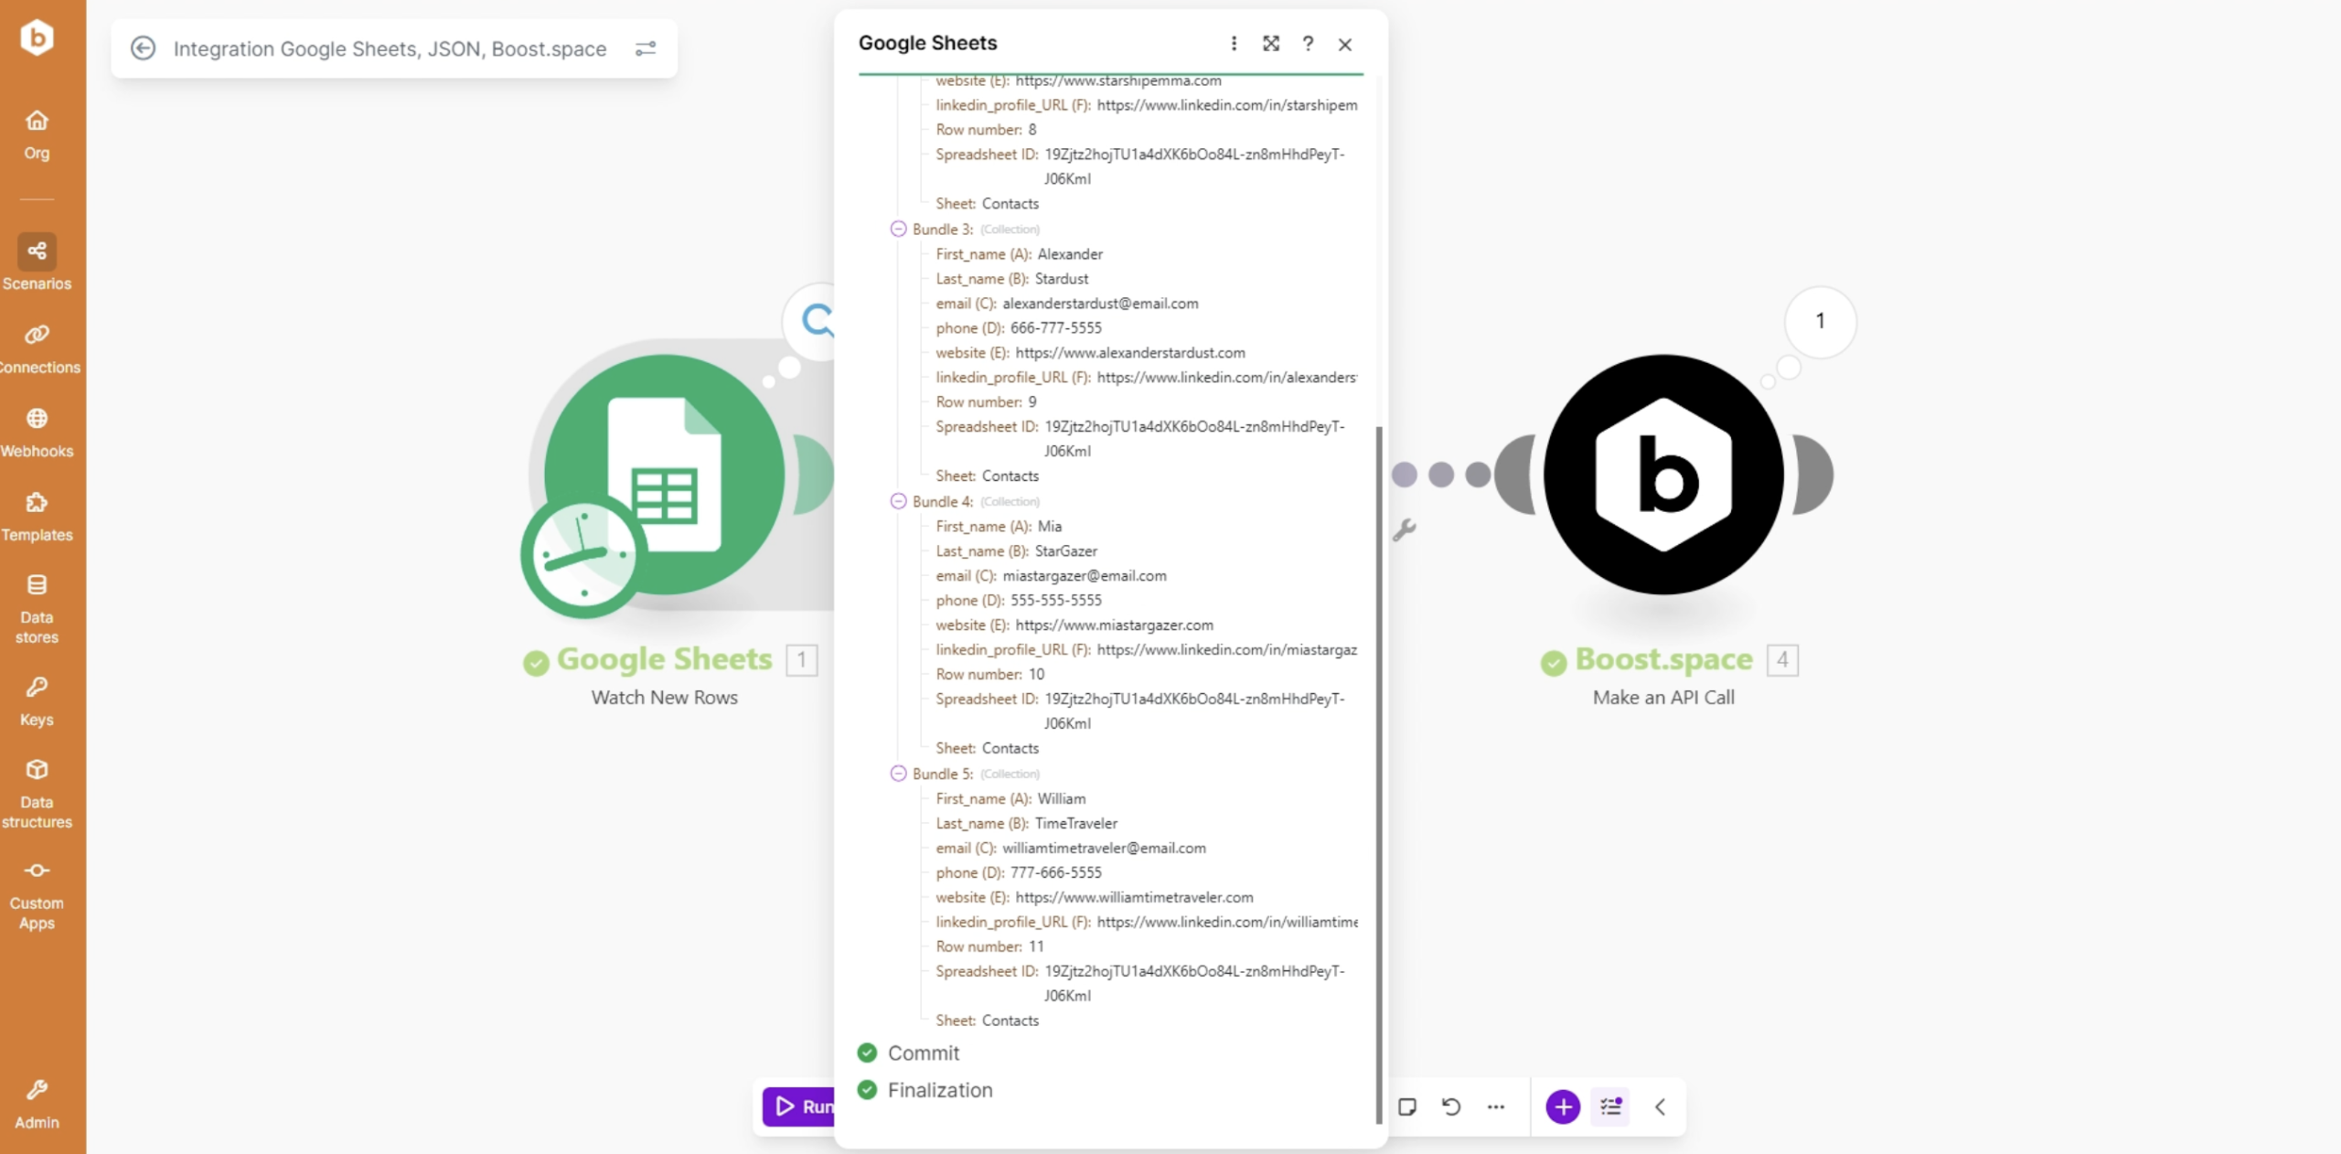Viewport: 2341px width, 1154px height.
Task: Add module with purple plus button
Action: click(x=1563, y=1106)
